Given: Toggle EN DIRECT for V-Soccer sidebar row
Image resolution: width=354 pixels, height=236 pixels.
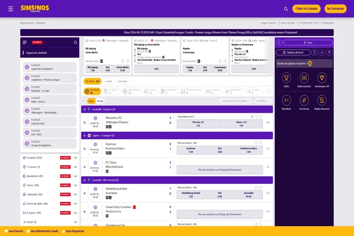Looking at the screenshot, I should (x=65, y=167).
